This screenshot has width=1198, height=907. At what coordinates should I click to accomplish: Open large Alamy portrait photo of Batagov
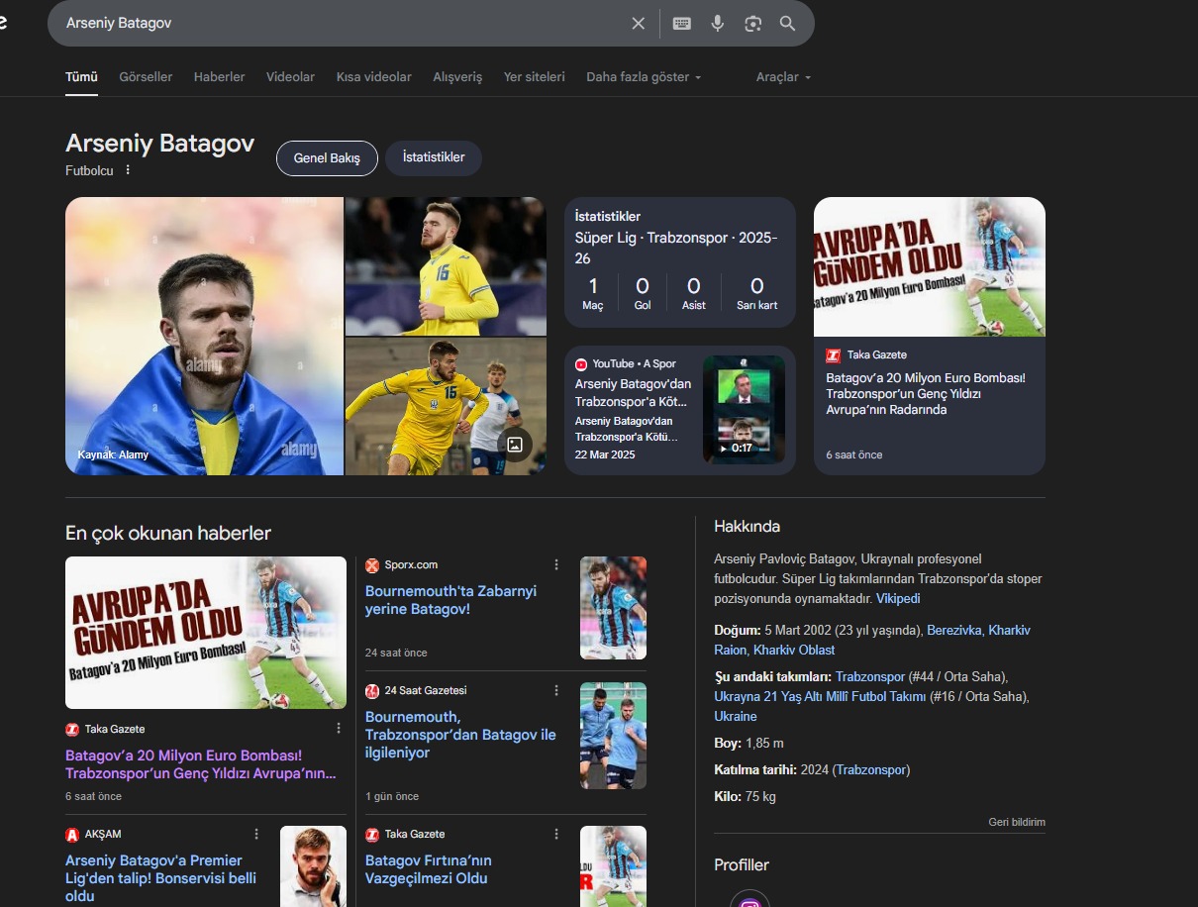204,337
